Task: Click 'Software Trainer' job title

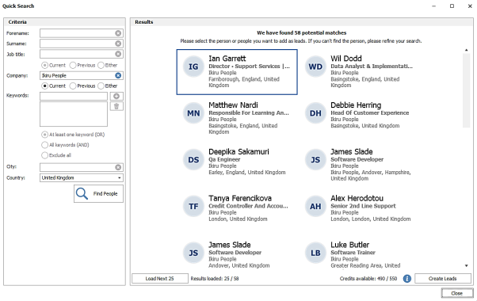Action: pyautogui.click(x=353, y=253)
